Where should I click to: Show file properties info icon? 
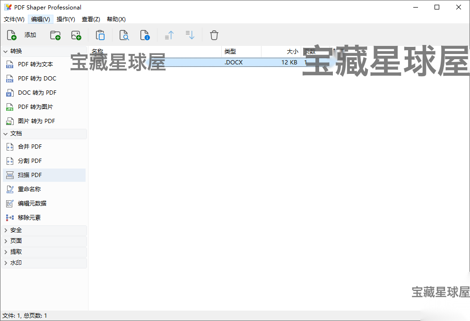145,35
